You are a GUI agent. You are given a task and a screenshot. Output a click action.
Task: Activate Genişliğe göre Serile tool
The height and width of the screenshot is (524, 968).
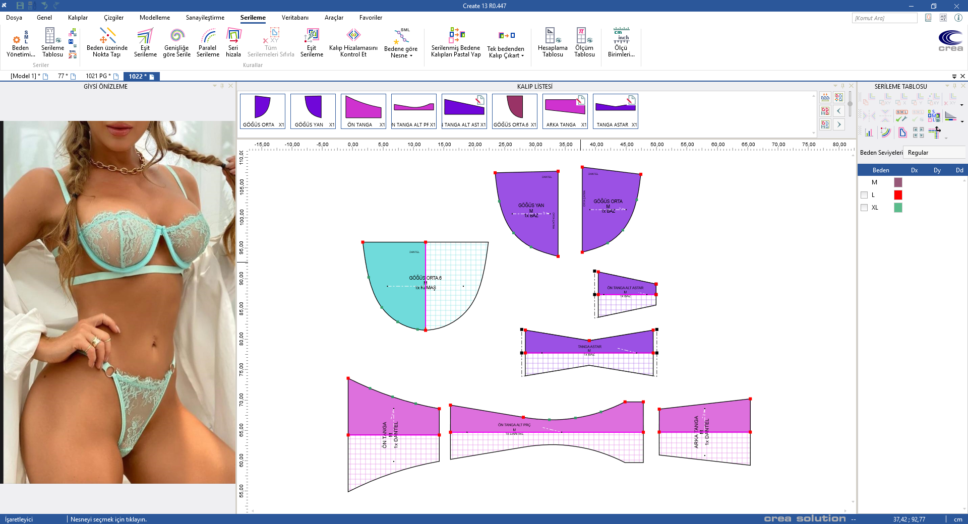click(x=176, y=43)
